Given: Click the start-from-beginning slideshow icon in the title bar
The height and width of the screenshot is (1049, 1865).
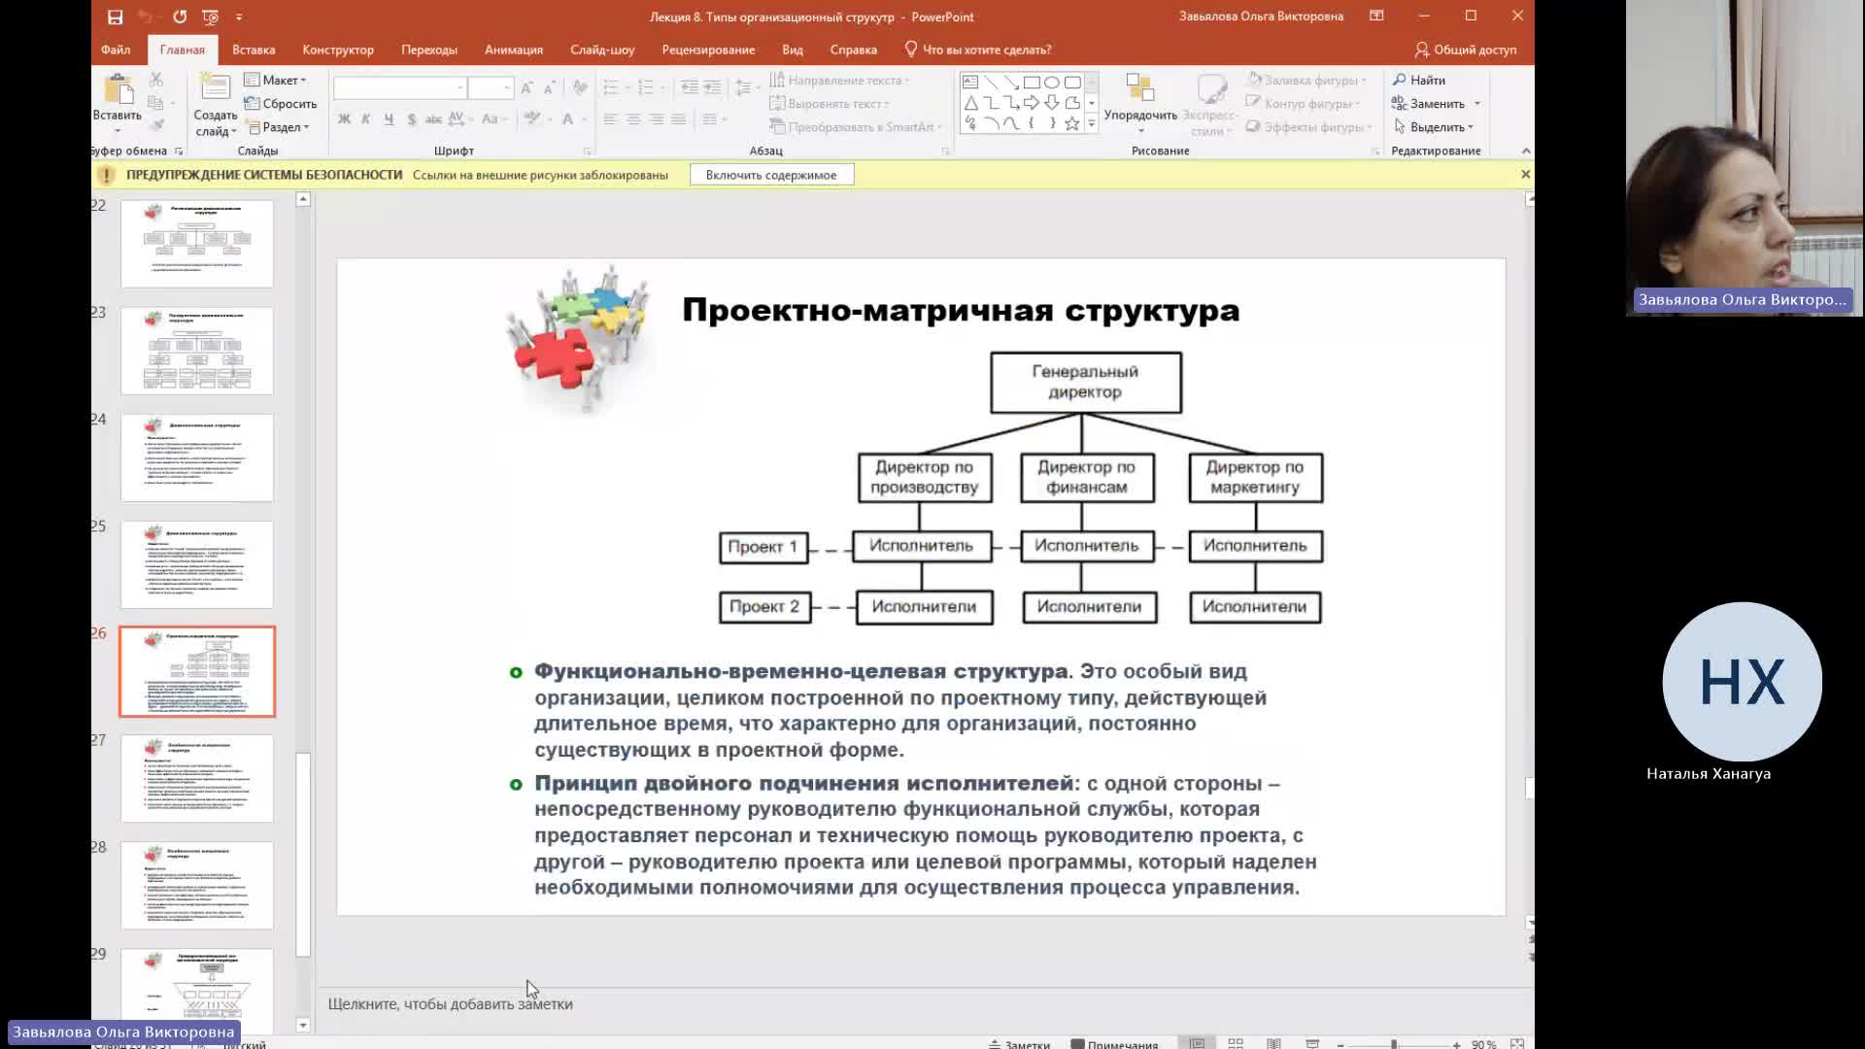Looking at the screenshot, I should [x=210, y=17].
